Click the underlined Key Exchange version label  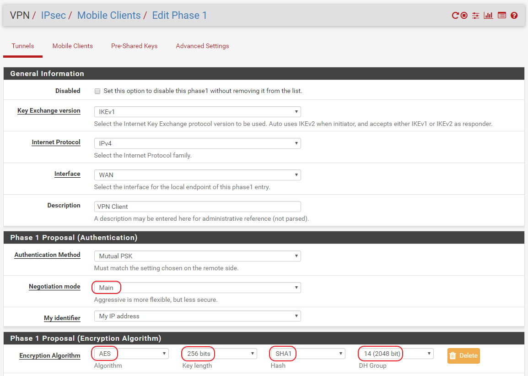49,110
